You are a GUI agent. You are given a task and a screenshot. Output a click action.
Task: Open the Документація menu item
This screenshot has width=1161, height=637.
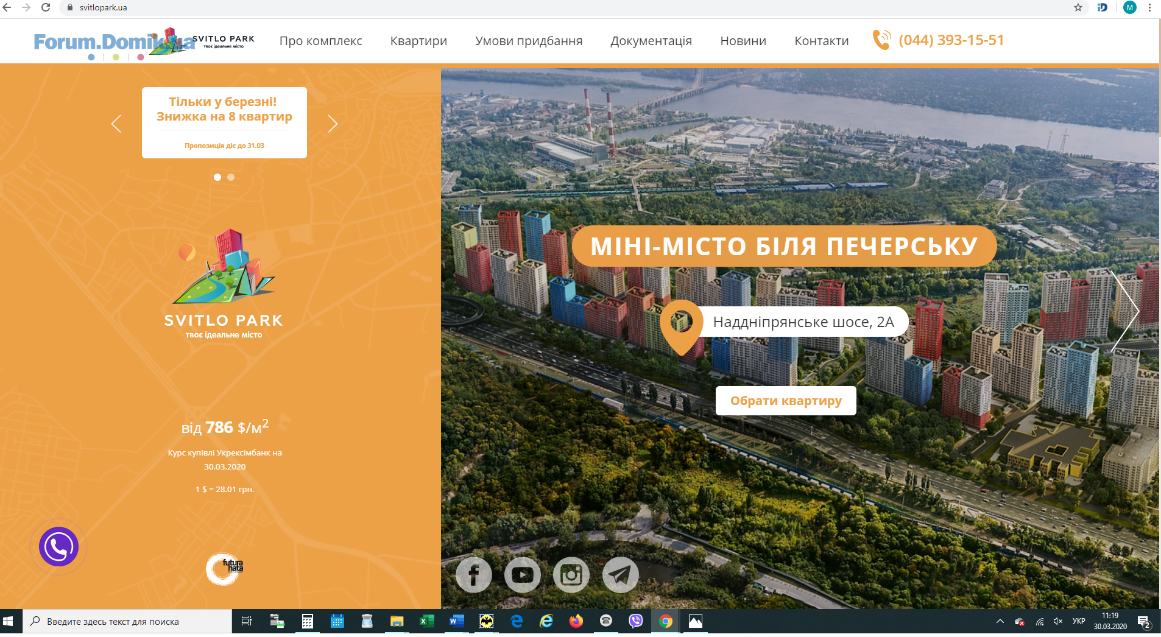[x=651, y=41]
